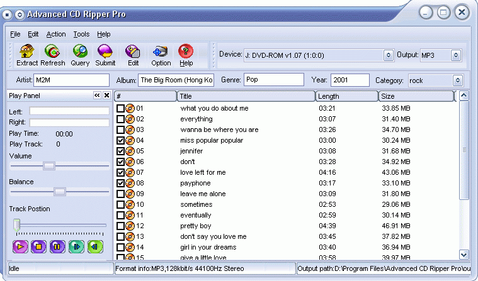Click the Refresh toolbar icon
Screen dimensions: 478x281
(x=52, y=51)
